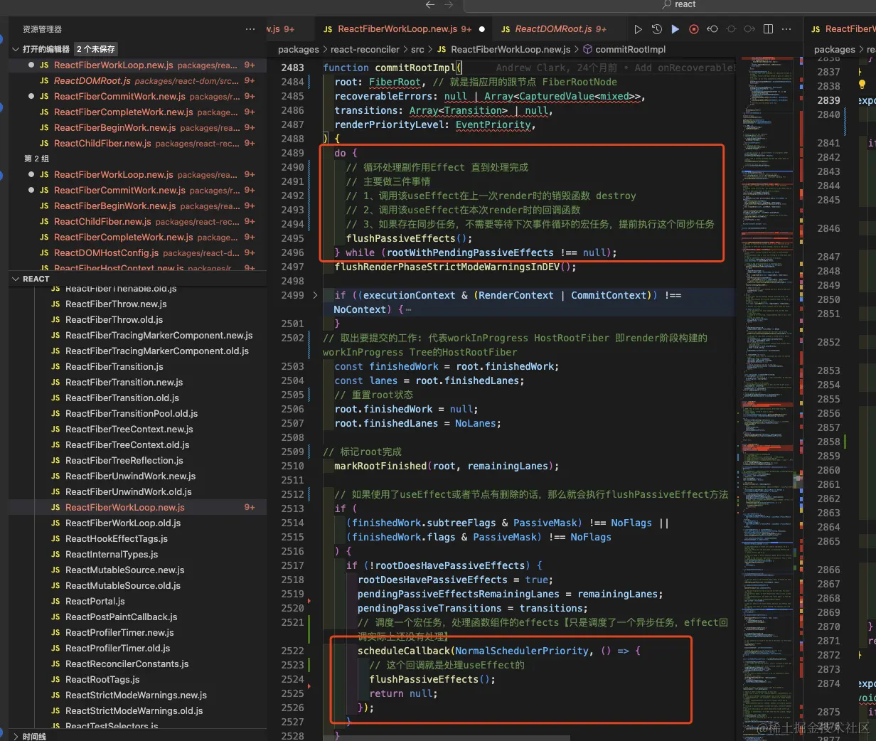Screen dimensions: 876x741
Task: Start debugging with the blue play button
Action: [675, 29]
